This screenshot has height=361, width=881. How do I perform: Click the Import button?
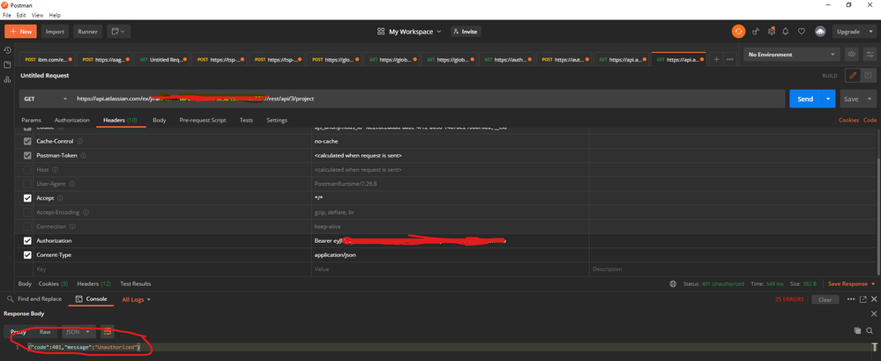coord(55,32)
